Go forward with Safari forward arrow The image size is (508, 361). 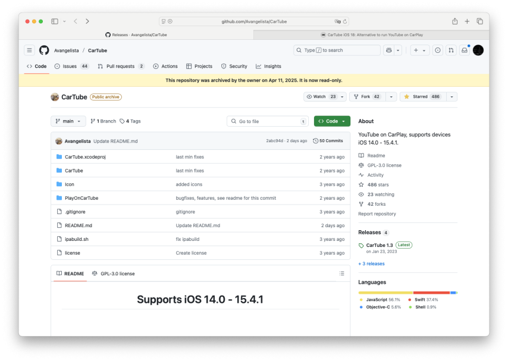(87, 21)
